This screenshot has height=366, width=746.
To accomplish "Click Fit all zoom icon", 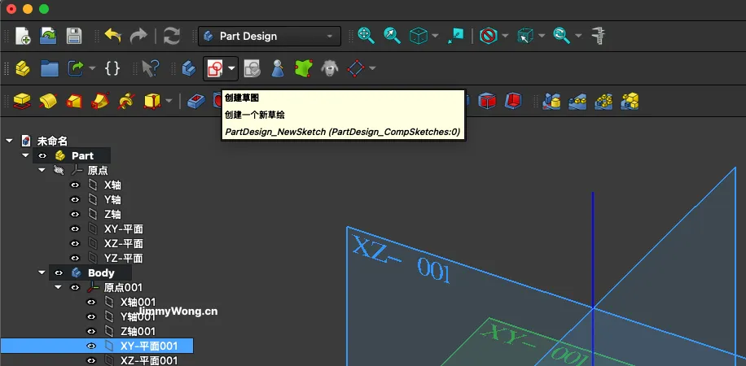I will click(366, 36).
